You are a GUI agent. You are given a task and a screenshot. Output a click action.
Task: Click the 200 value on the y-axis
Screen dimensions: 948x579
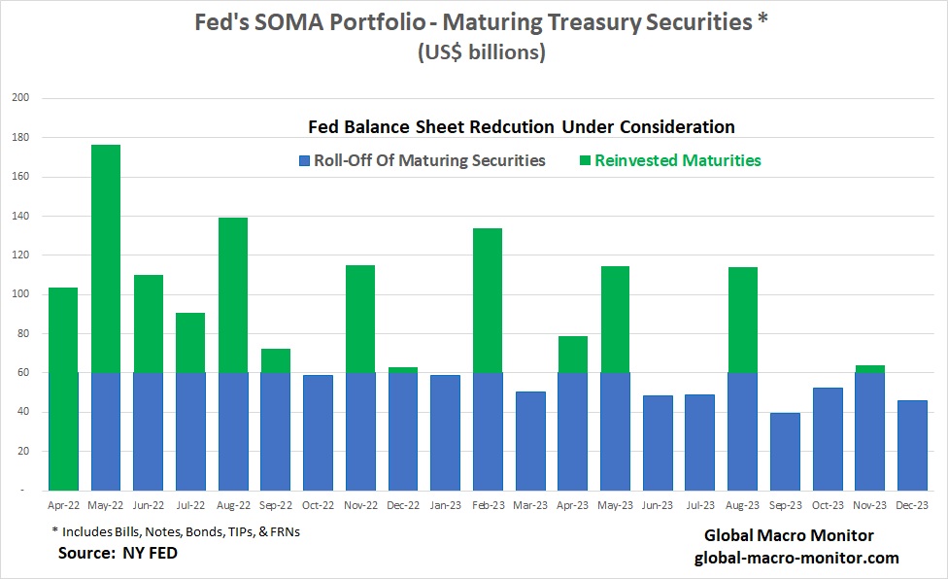click(x=20, y=97)
